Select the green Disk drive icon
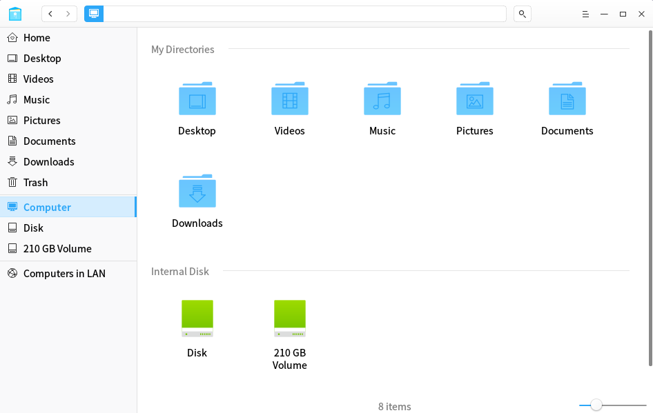The width and height of the screenshot is (653, 413). [197, 319]
